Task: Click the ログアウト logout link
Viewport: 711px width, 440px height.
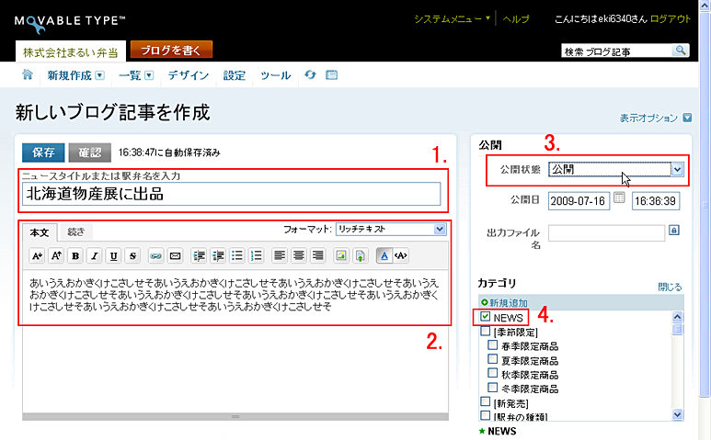Action: [x=670, y=19]
